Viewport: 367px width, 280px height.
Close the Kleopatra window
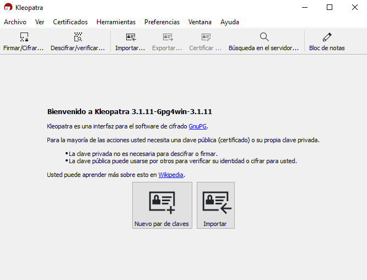pos(354,8)
